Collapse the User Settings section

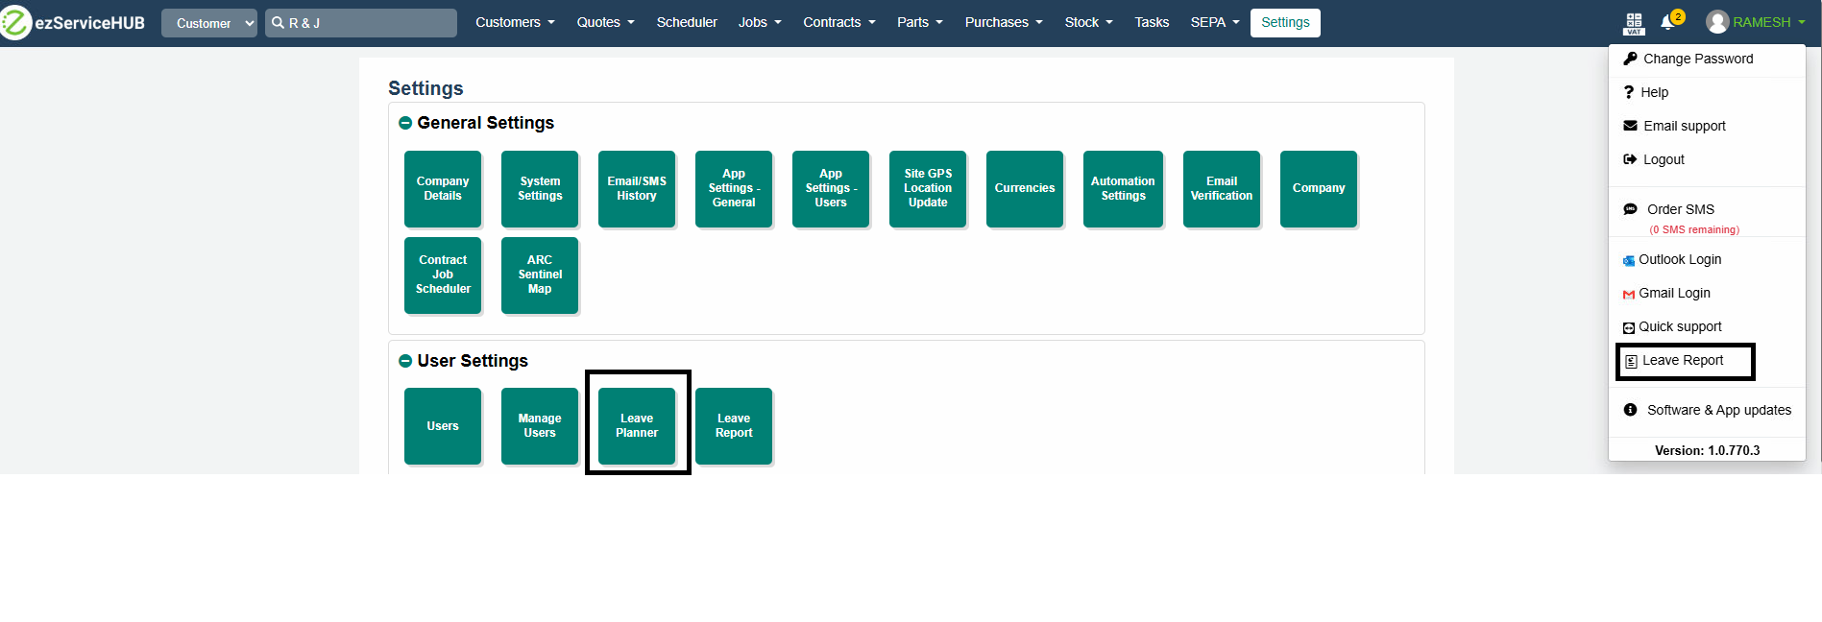pyautogui.click(x=405, y=361)
